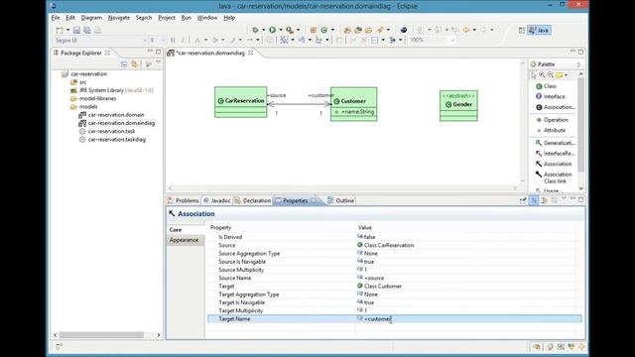Click the Palette zoom in tool

pyautogui.click(x=542, y=75)
